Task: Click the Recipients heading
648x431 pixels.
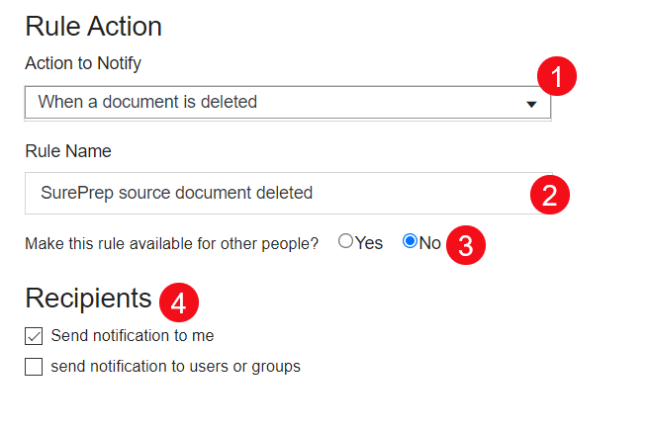Action: (x=88, y=299)
